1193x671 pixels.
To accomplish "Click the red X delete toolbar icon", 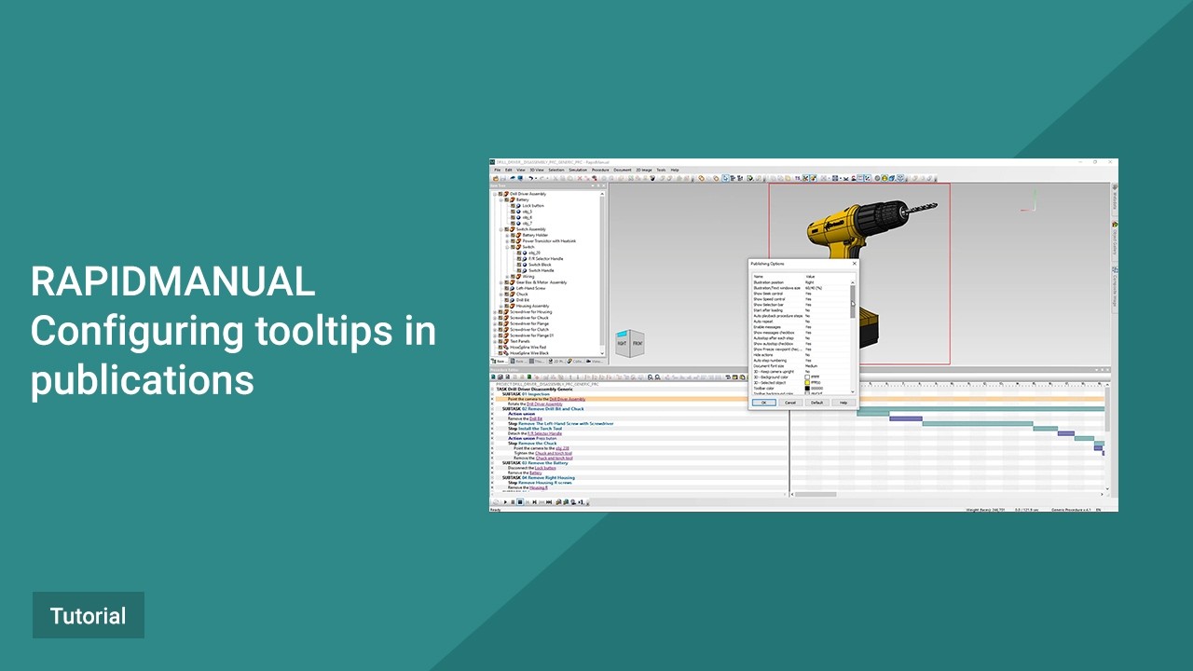I will [x=580, y=178].
